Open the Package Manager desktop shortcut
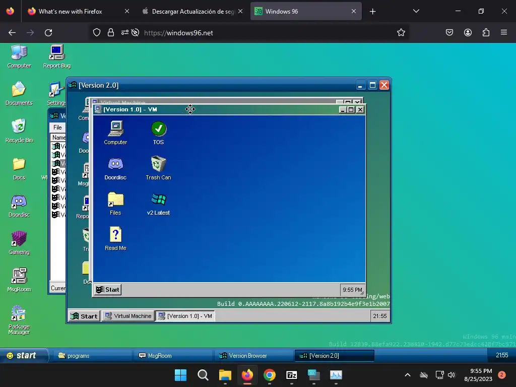The width and height of the screenshot is (516, 387). (19, 320)
